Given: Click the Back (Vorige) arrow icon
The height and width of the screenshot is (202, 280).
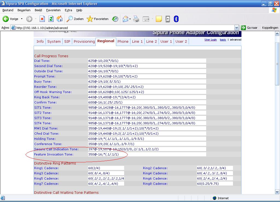Looking at the screenshot, I should [5, 19].
